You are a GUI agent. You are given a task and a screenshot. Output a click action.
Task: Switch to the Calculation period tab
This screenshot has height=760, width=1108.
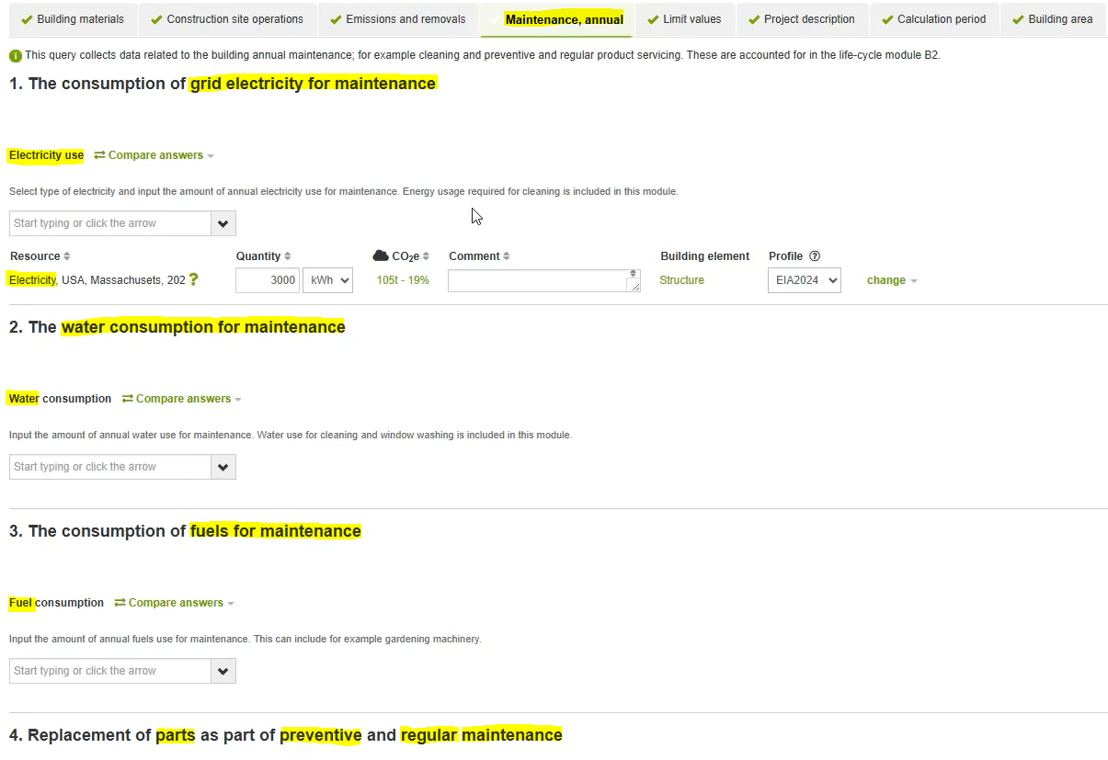934,18
